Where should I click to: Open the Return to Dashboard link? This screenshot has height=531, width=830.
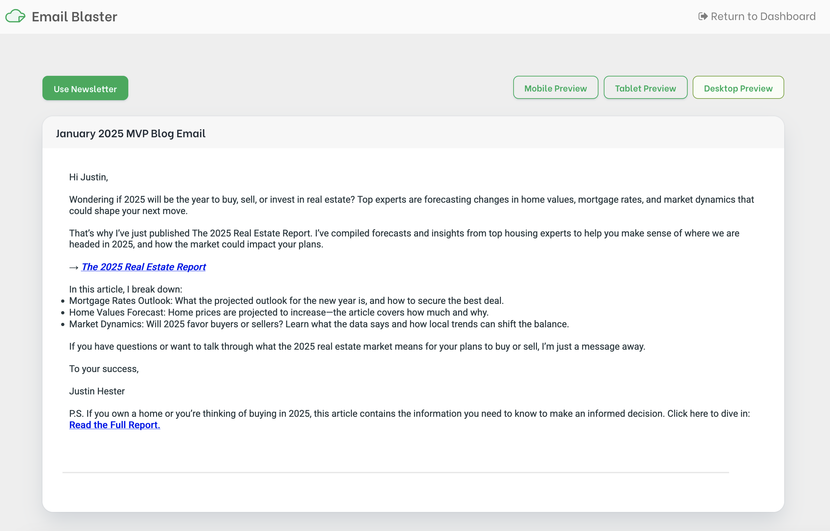click(763, 16)
